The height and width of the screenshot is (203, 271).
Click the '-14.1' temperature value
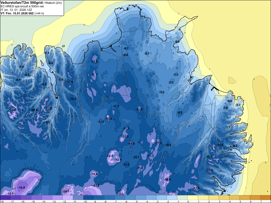pyautogui.click(x=66, y=191)
